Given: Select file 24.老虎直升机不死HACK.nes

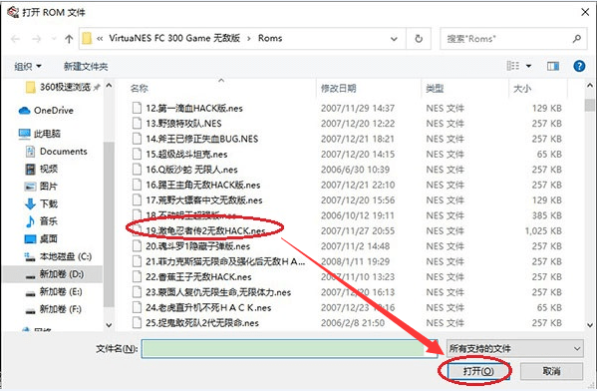Looking at the screenshot, I should [208, 307].
